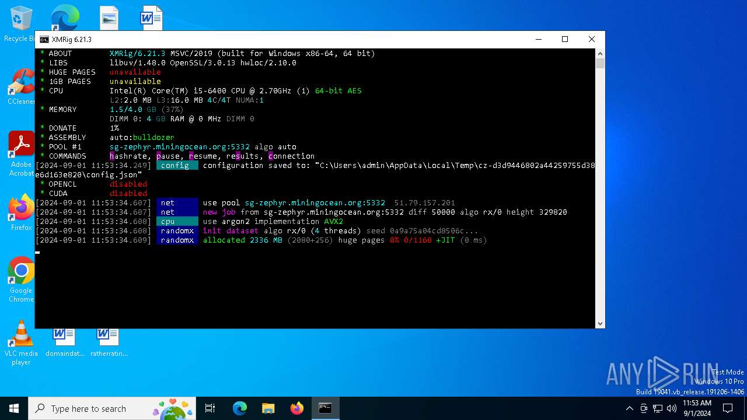This screenshot has width=747, height=420.
Task: Launch Adobe Acrobat from the desktop
Action: pos(21,153)
